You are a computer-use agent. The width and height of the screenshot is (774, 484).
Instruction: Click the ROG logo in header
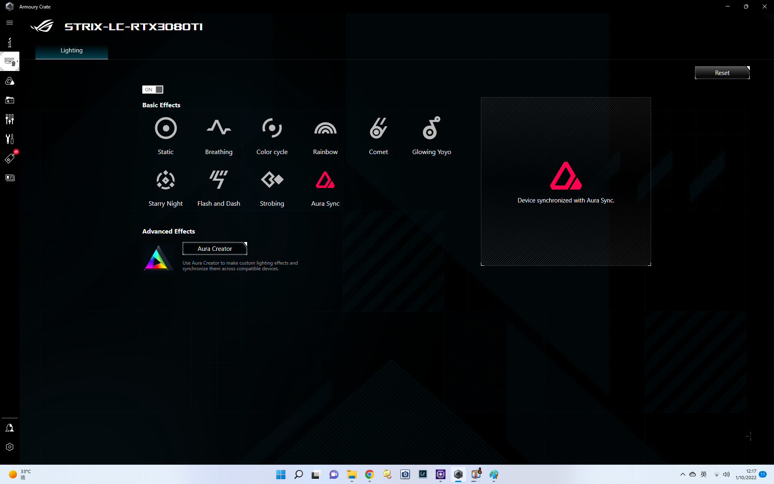tap(42, 26)
